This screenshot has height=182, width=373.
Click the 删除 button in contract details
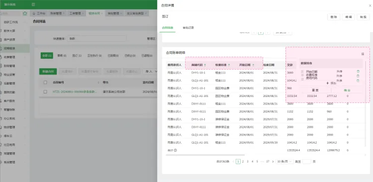tap(334, 17)
